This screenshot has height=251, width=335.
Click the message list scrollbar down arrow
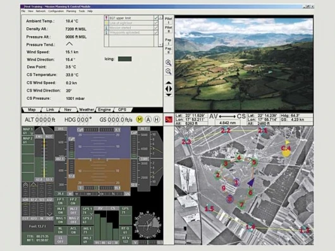[x=161, y=45]
